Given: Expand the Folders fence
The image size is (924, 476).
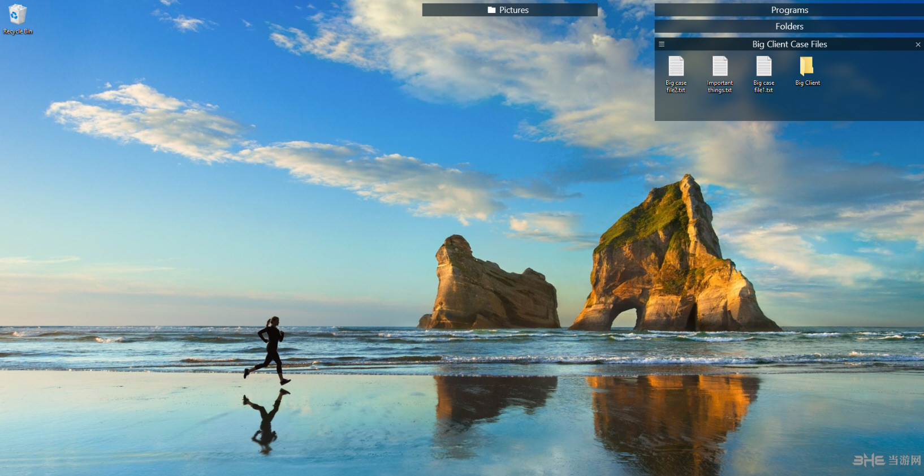Looking at the screenshot, I should (789, 27).
